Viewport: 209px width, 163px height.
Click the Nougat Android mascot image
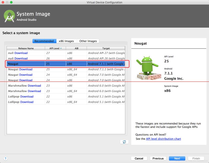pos(147,68)
